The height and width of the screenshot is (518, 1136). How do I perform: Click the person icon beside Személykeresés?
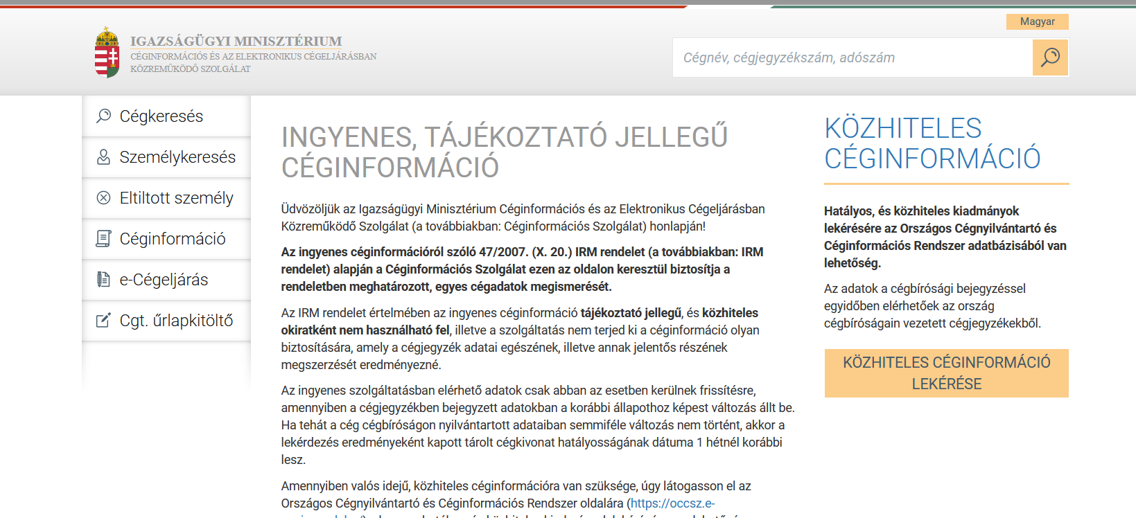[x=104, y=157]
